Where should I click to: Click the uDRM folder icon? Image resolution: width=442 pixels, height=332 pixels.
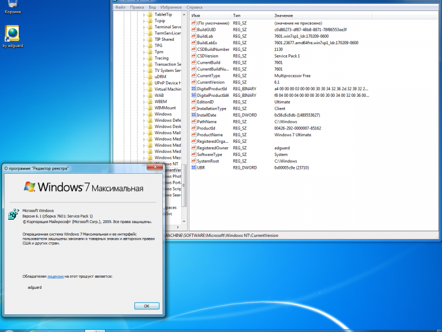(150, 76)
